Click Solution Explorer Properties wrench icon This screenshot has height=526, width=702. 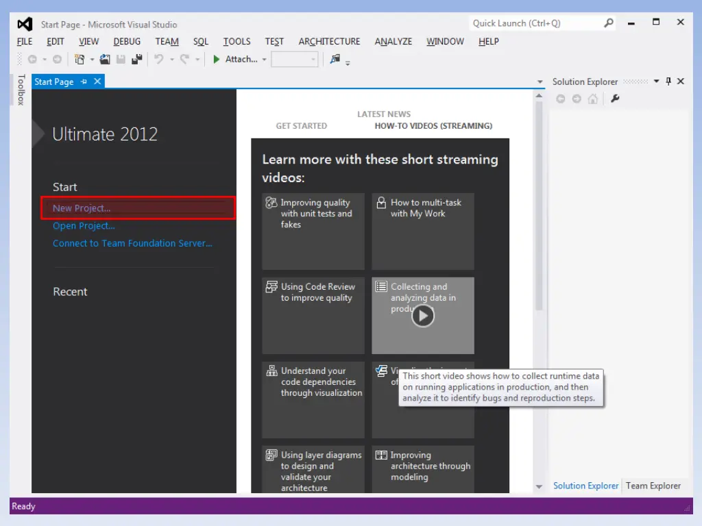pos(615,99)
